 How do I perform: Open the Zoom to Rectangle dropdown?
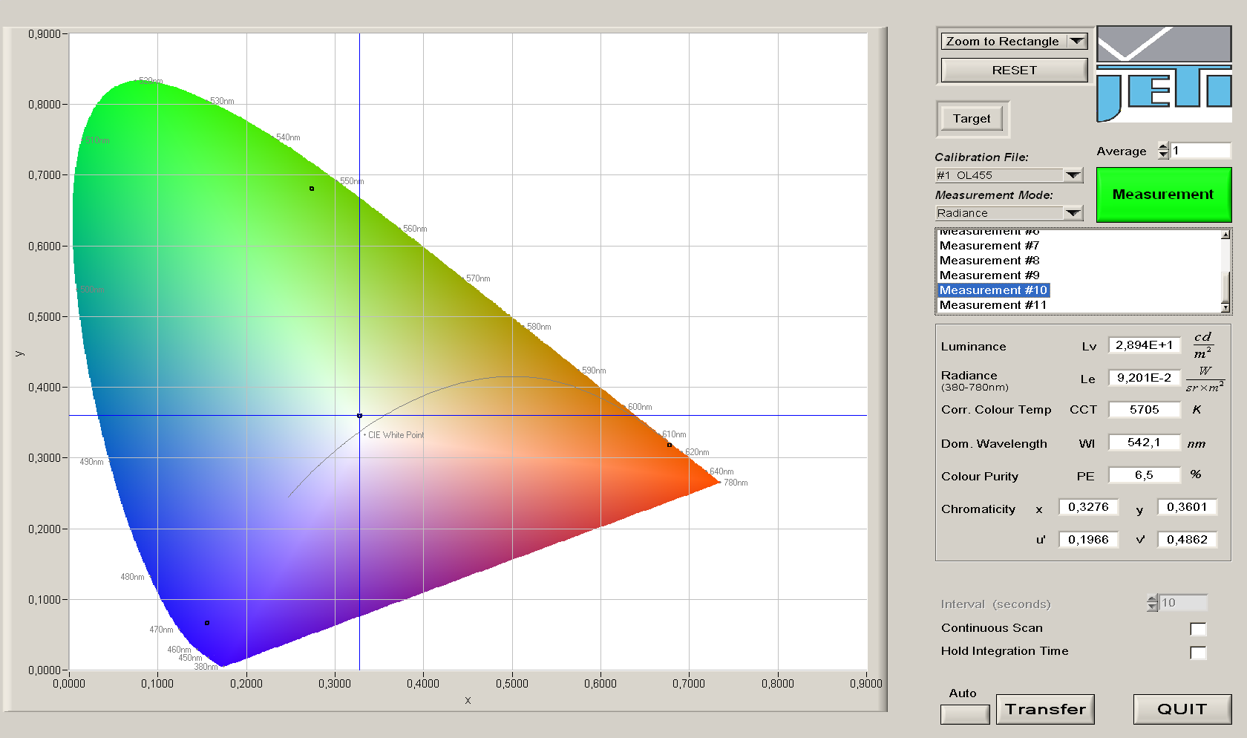(1076, 42)
